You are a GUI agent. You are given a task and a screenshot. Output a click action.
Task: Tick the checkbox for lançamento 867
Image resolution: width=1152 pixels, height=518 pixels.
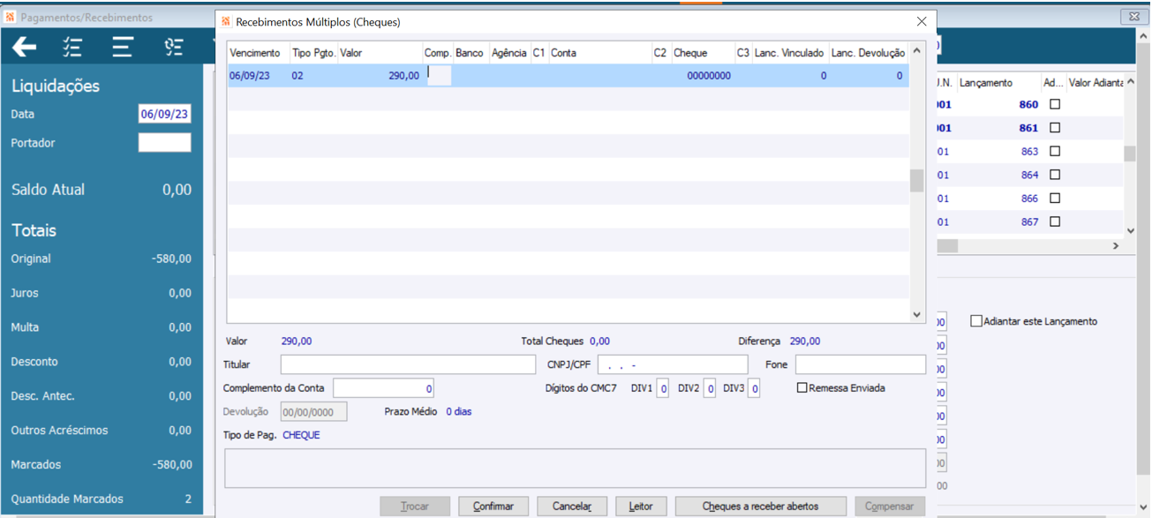click(1054, 222)
